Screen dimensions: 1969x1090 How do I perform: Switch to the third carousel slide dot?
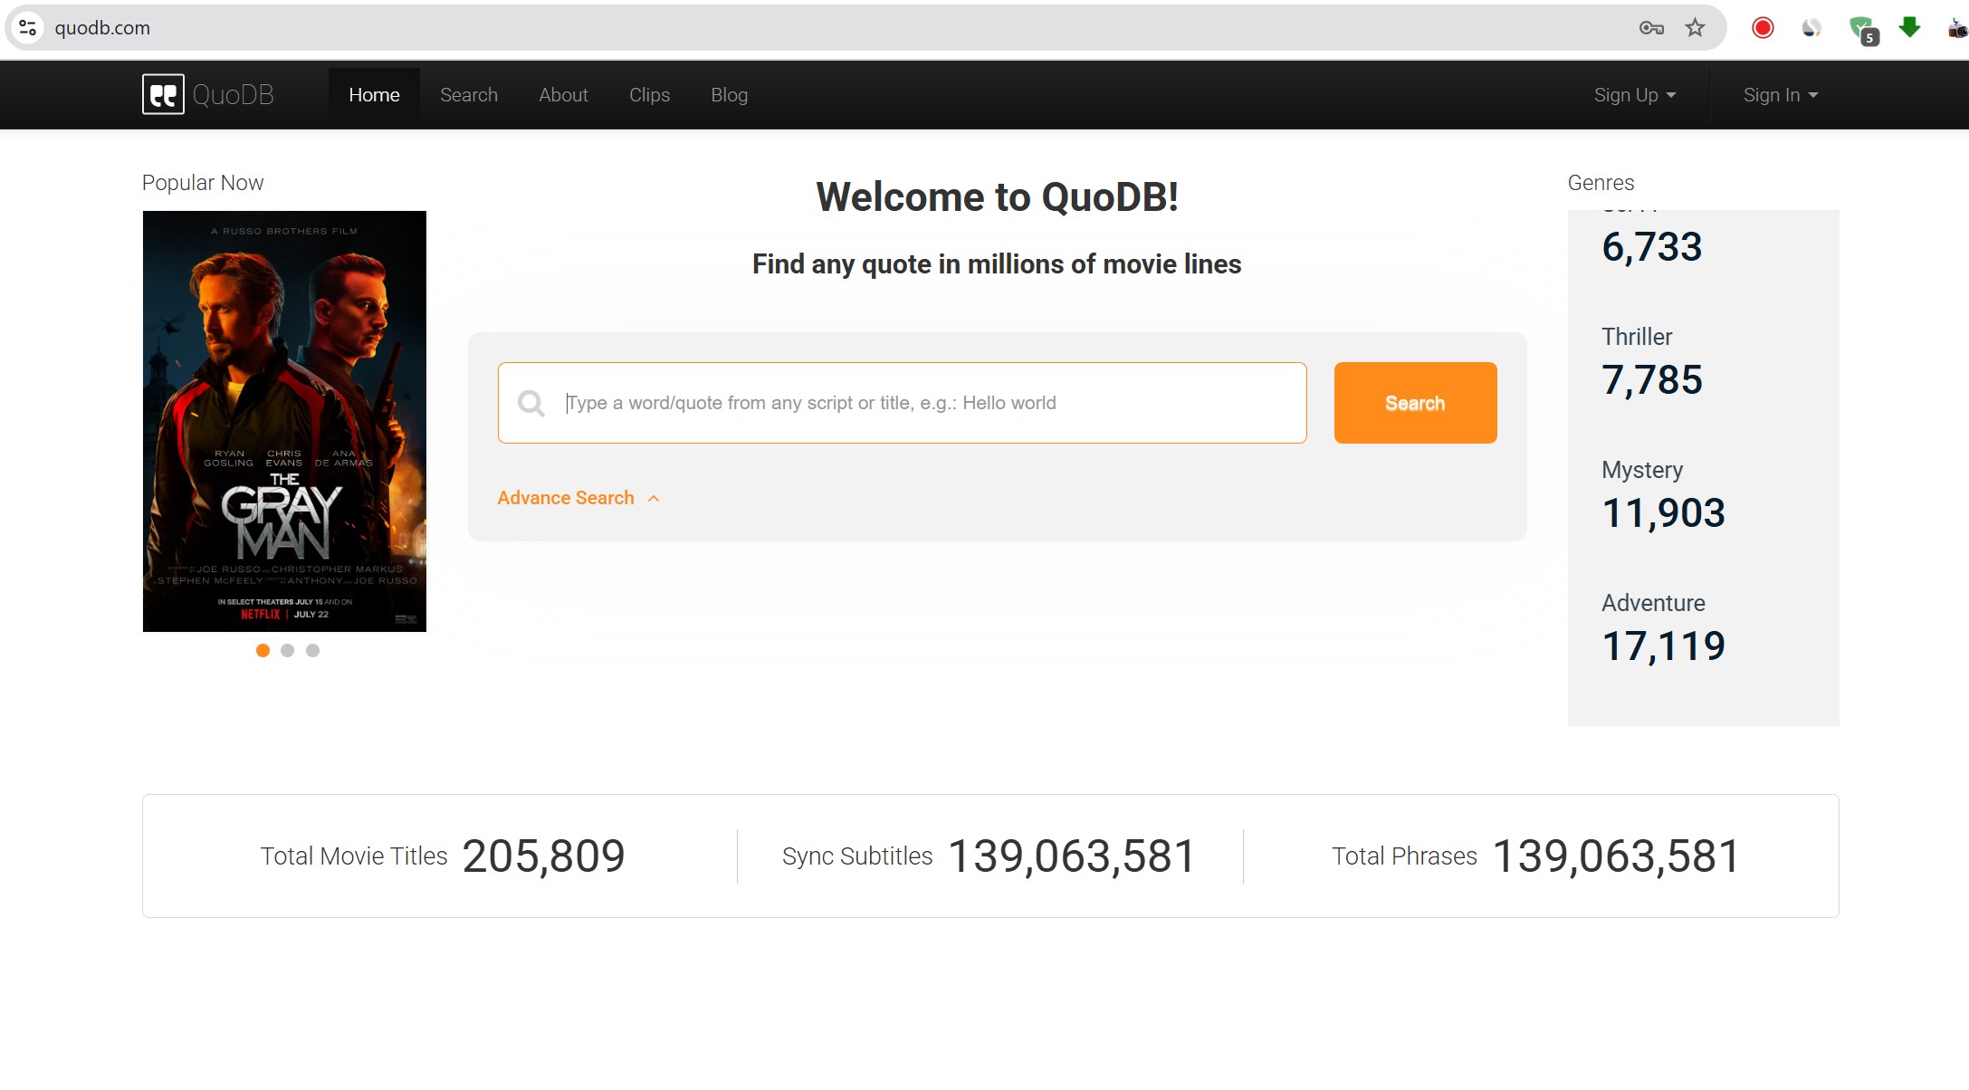(312, 650)
